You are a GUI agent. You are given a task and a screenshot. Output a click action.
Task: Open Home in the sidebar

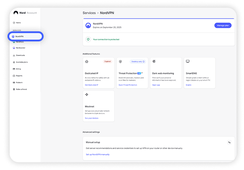[17, 23]
